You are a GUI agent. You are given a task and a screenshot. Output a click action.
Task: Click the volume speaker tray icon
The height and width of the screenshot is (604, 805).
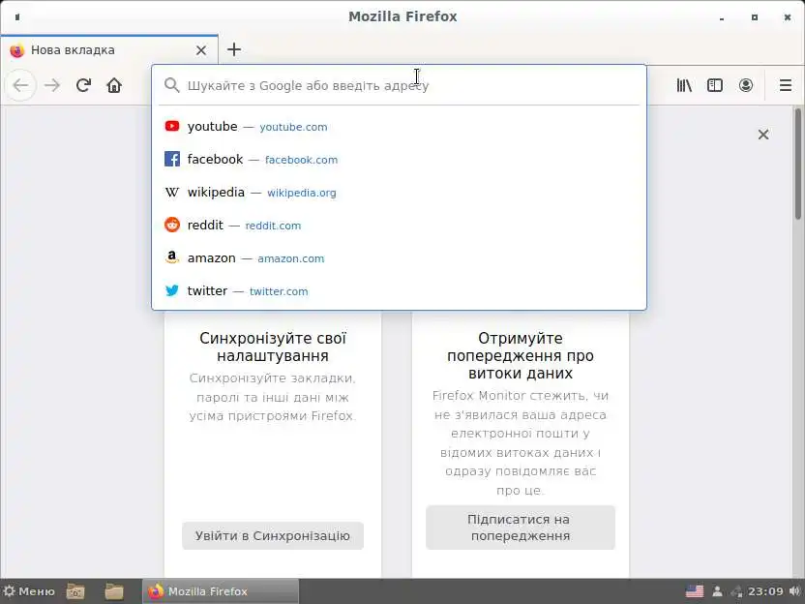pyautogui.click(x=795, y=591)
